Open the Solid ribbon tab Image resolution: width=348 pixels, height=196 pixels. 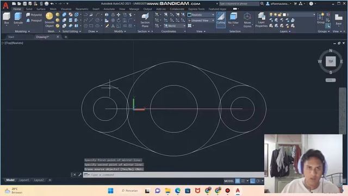pos(29,9)
